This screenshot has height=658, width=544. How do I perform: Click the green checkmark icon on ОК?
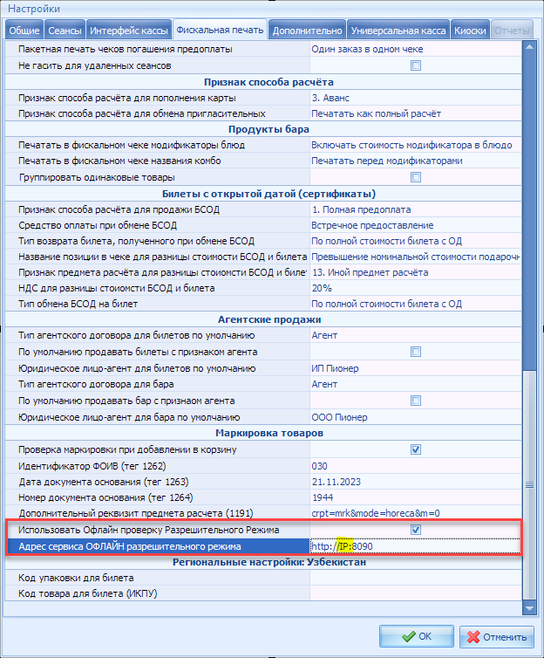(408, 636)
